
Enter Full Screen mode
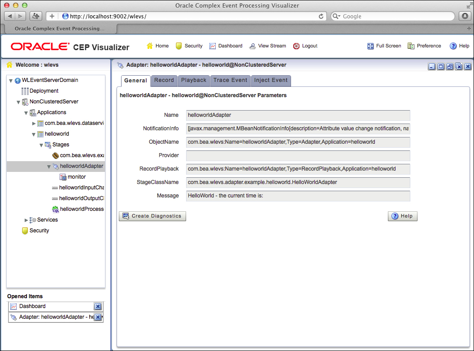point(370,46)
